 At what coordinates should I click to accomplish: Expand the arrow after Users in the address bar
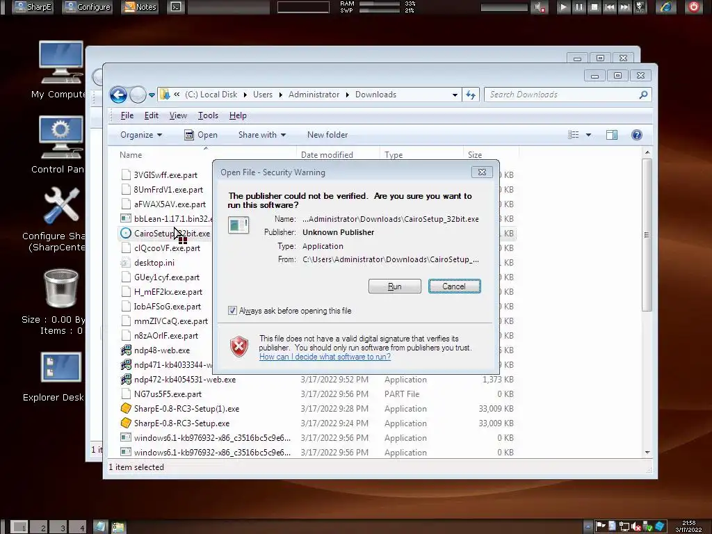coord(280,95)
